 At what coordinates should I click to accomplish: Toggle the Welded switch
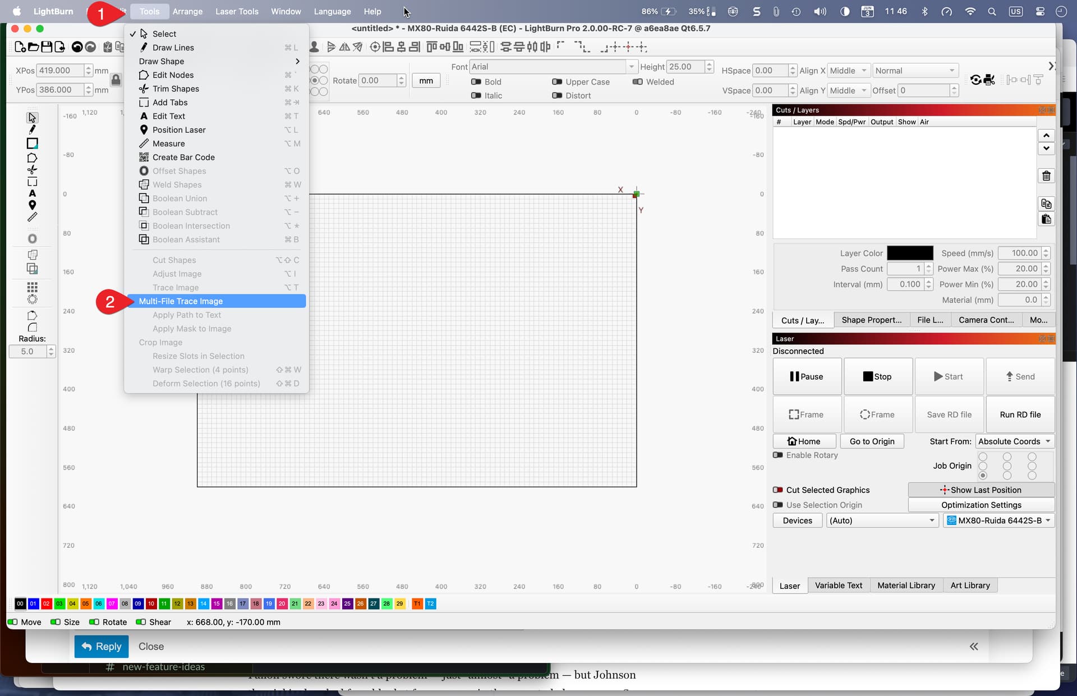pos(637,82)
